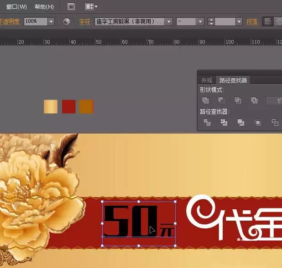Open the arrange documents layout icon
The width and height of the screenshot is (282, 268).
click(91, 7)
